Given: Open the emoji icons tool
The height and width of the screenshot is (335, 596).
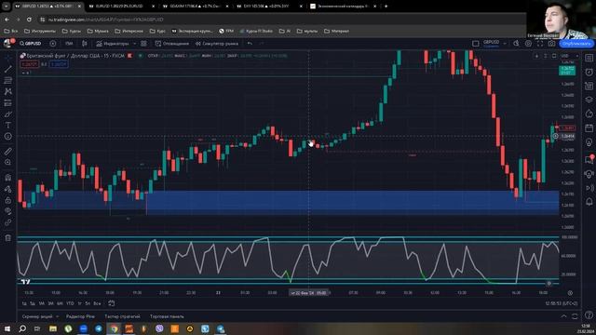Looking at the screenshot, I should 8,137.
